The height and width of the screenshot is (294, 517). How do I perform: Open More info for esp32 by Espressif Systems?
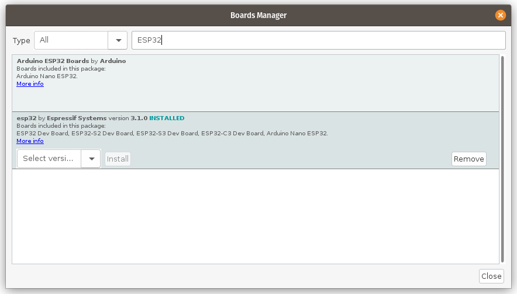pos(30,141)
